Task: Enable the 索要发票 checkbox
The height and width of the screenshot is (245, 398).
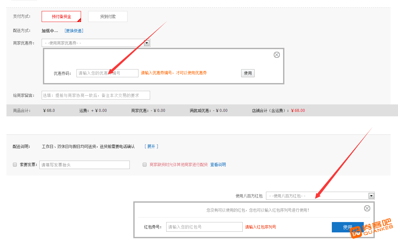Action: (x=15, y=165)
